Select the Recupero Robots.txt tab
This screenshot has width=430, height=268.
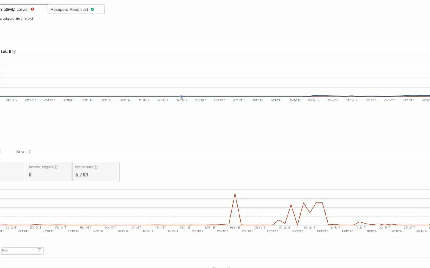coord(69,9)
